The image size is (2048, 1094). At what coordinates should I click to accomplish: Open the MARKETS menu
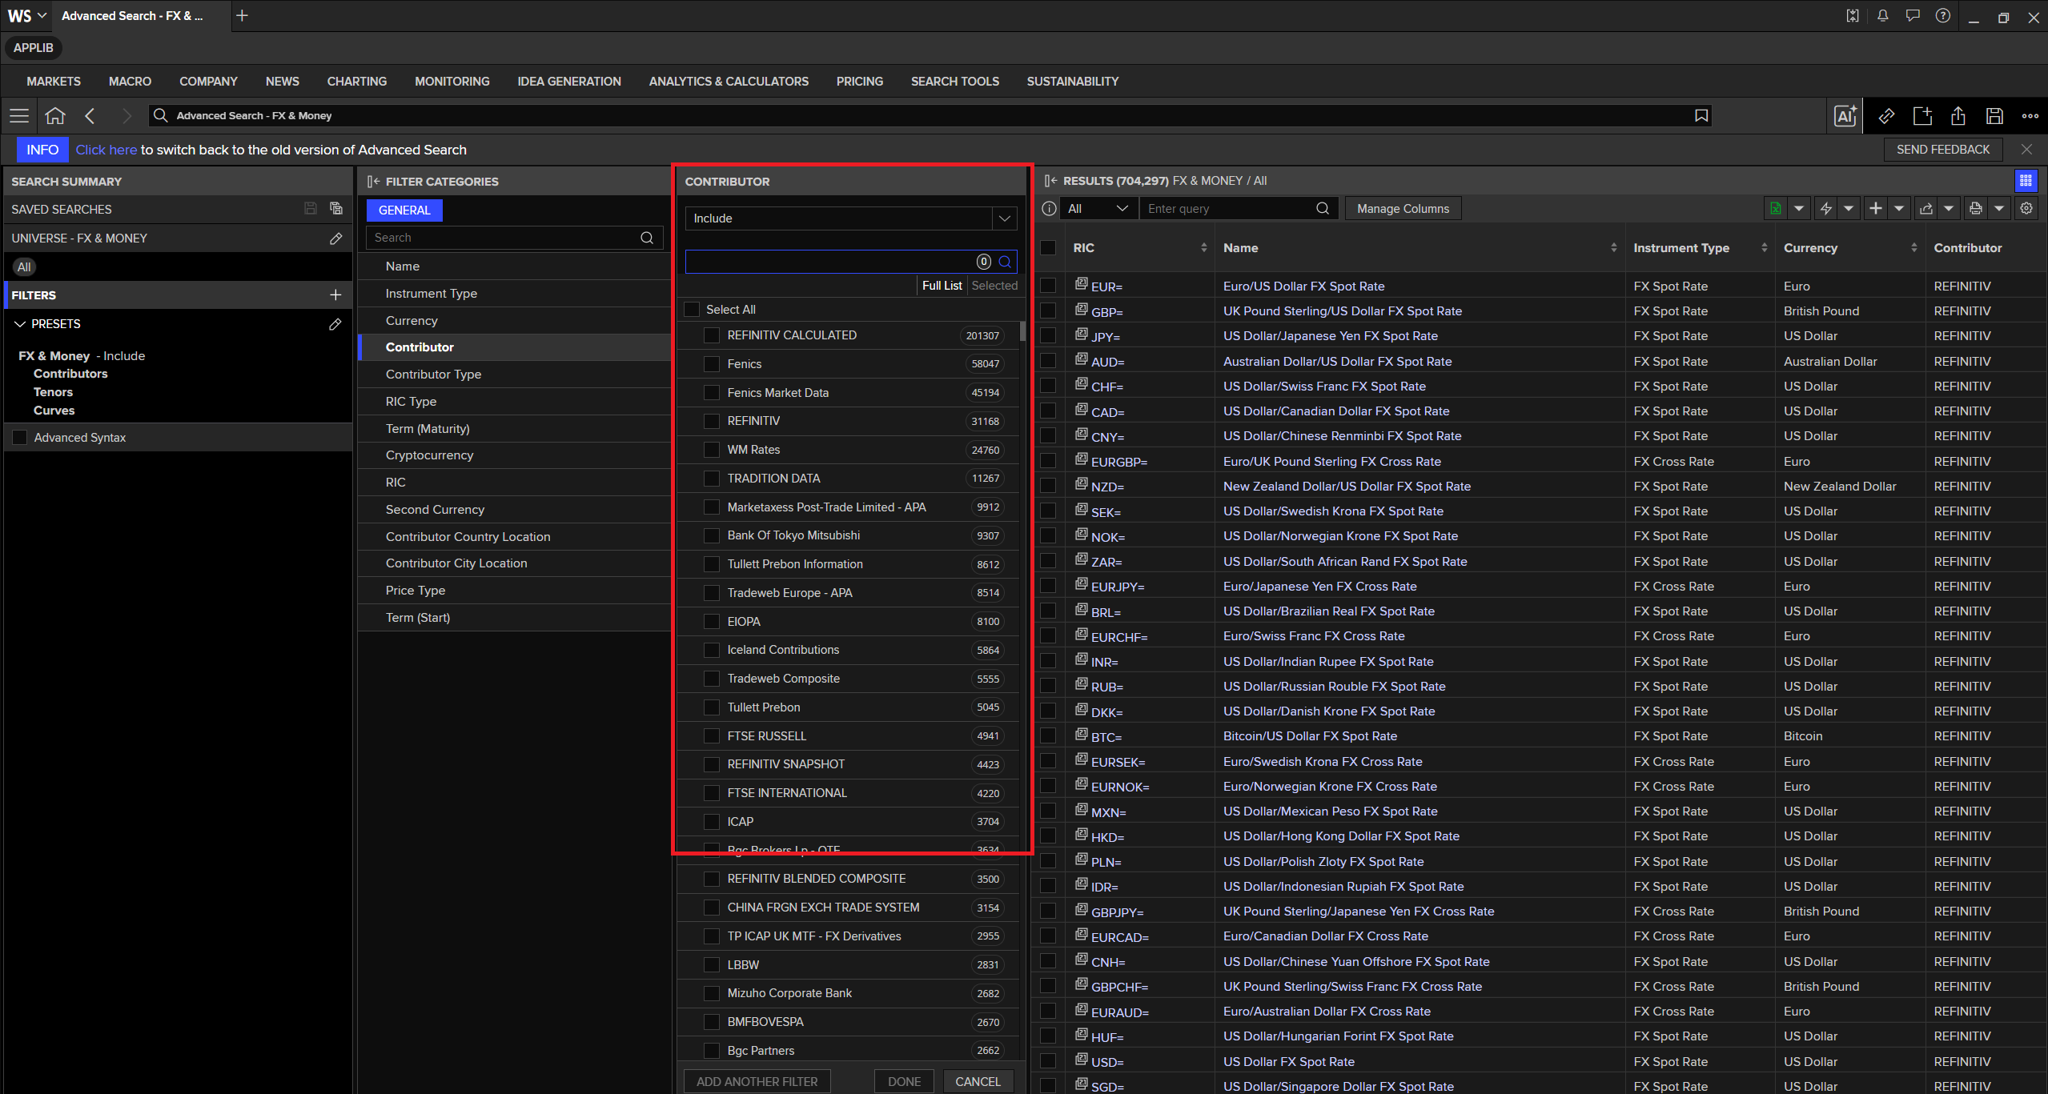pos(54,82)
